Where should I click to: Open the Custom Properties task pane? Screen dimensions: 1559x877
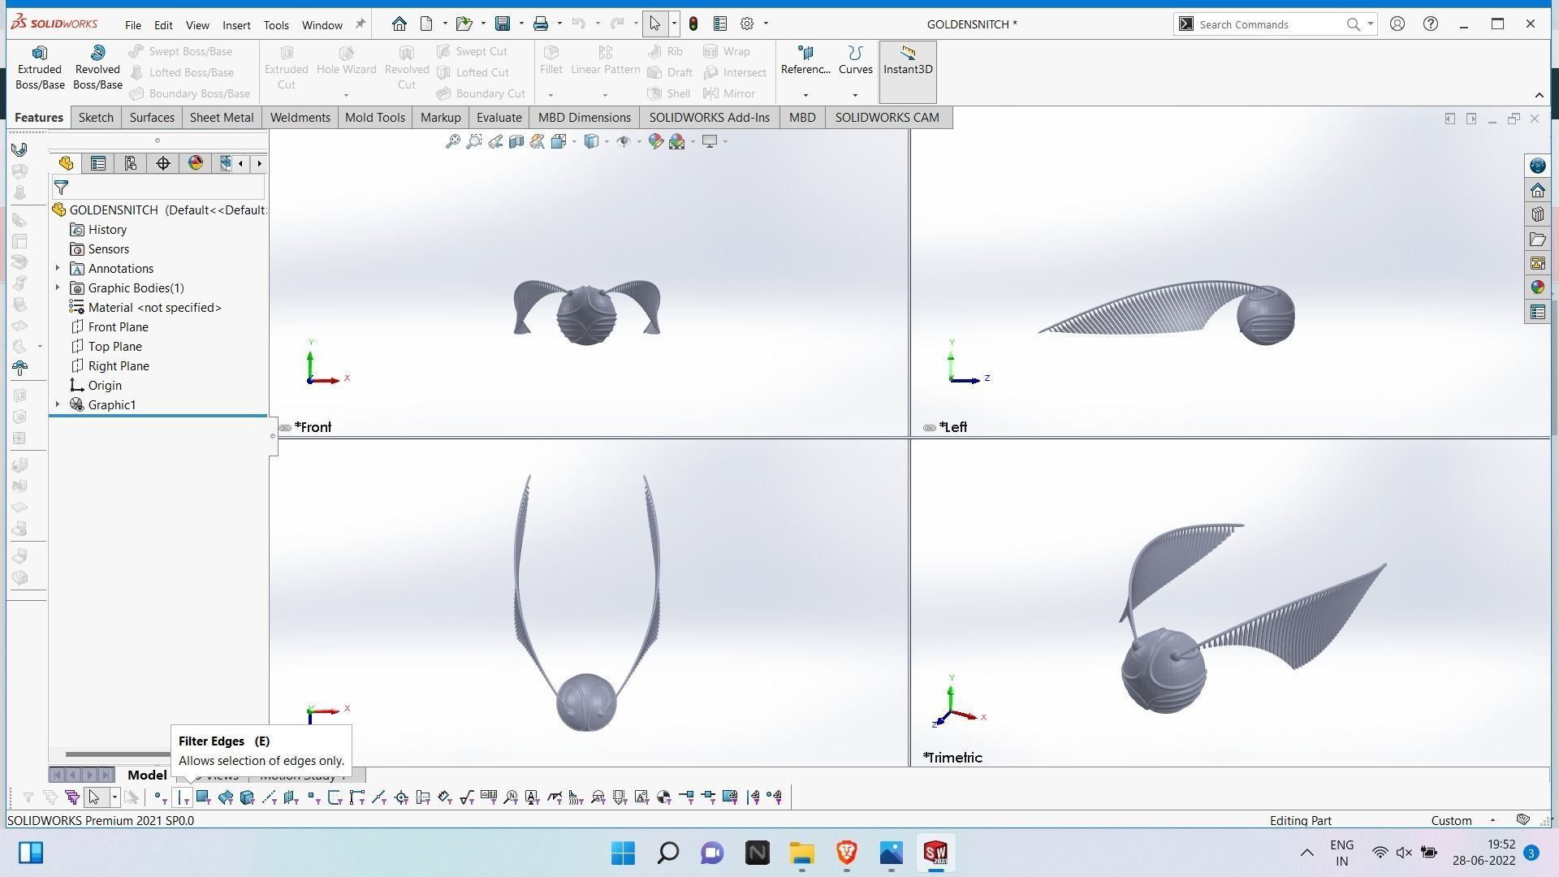(1537, 312)
